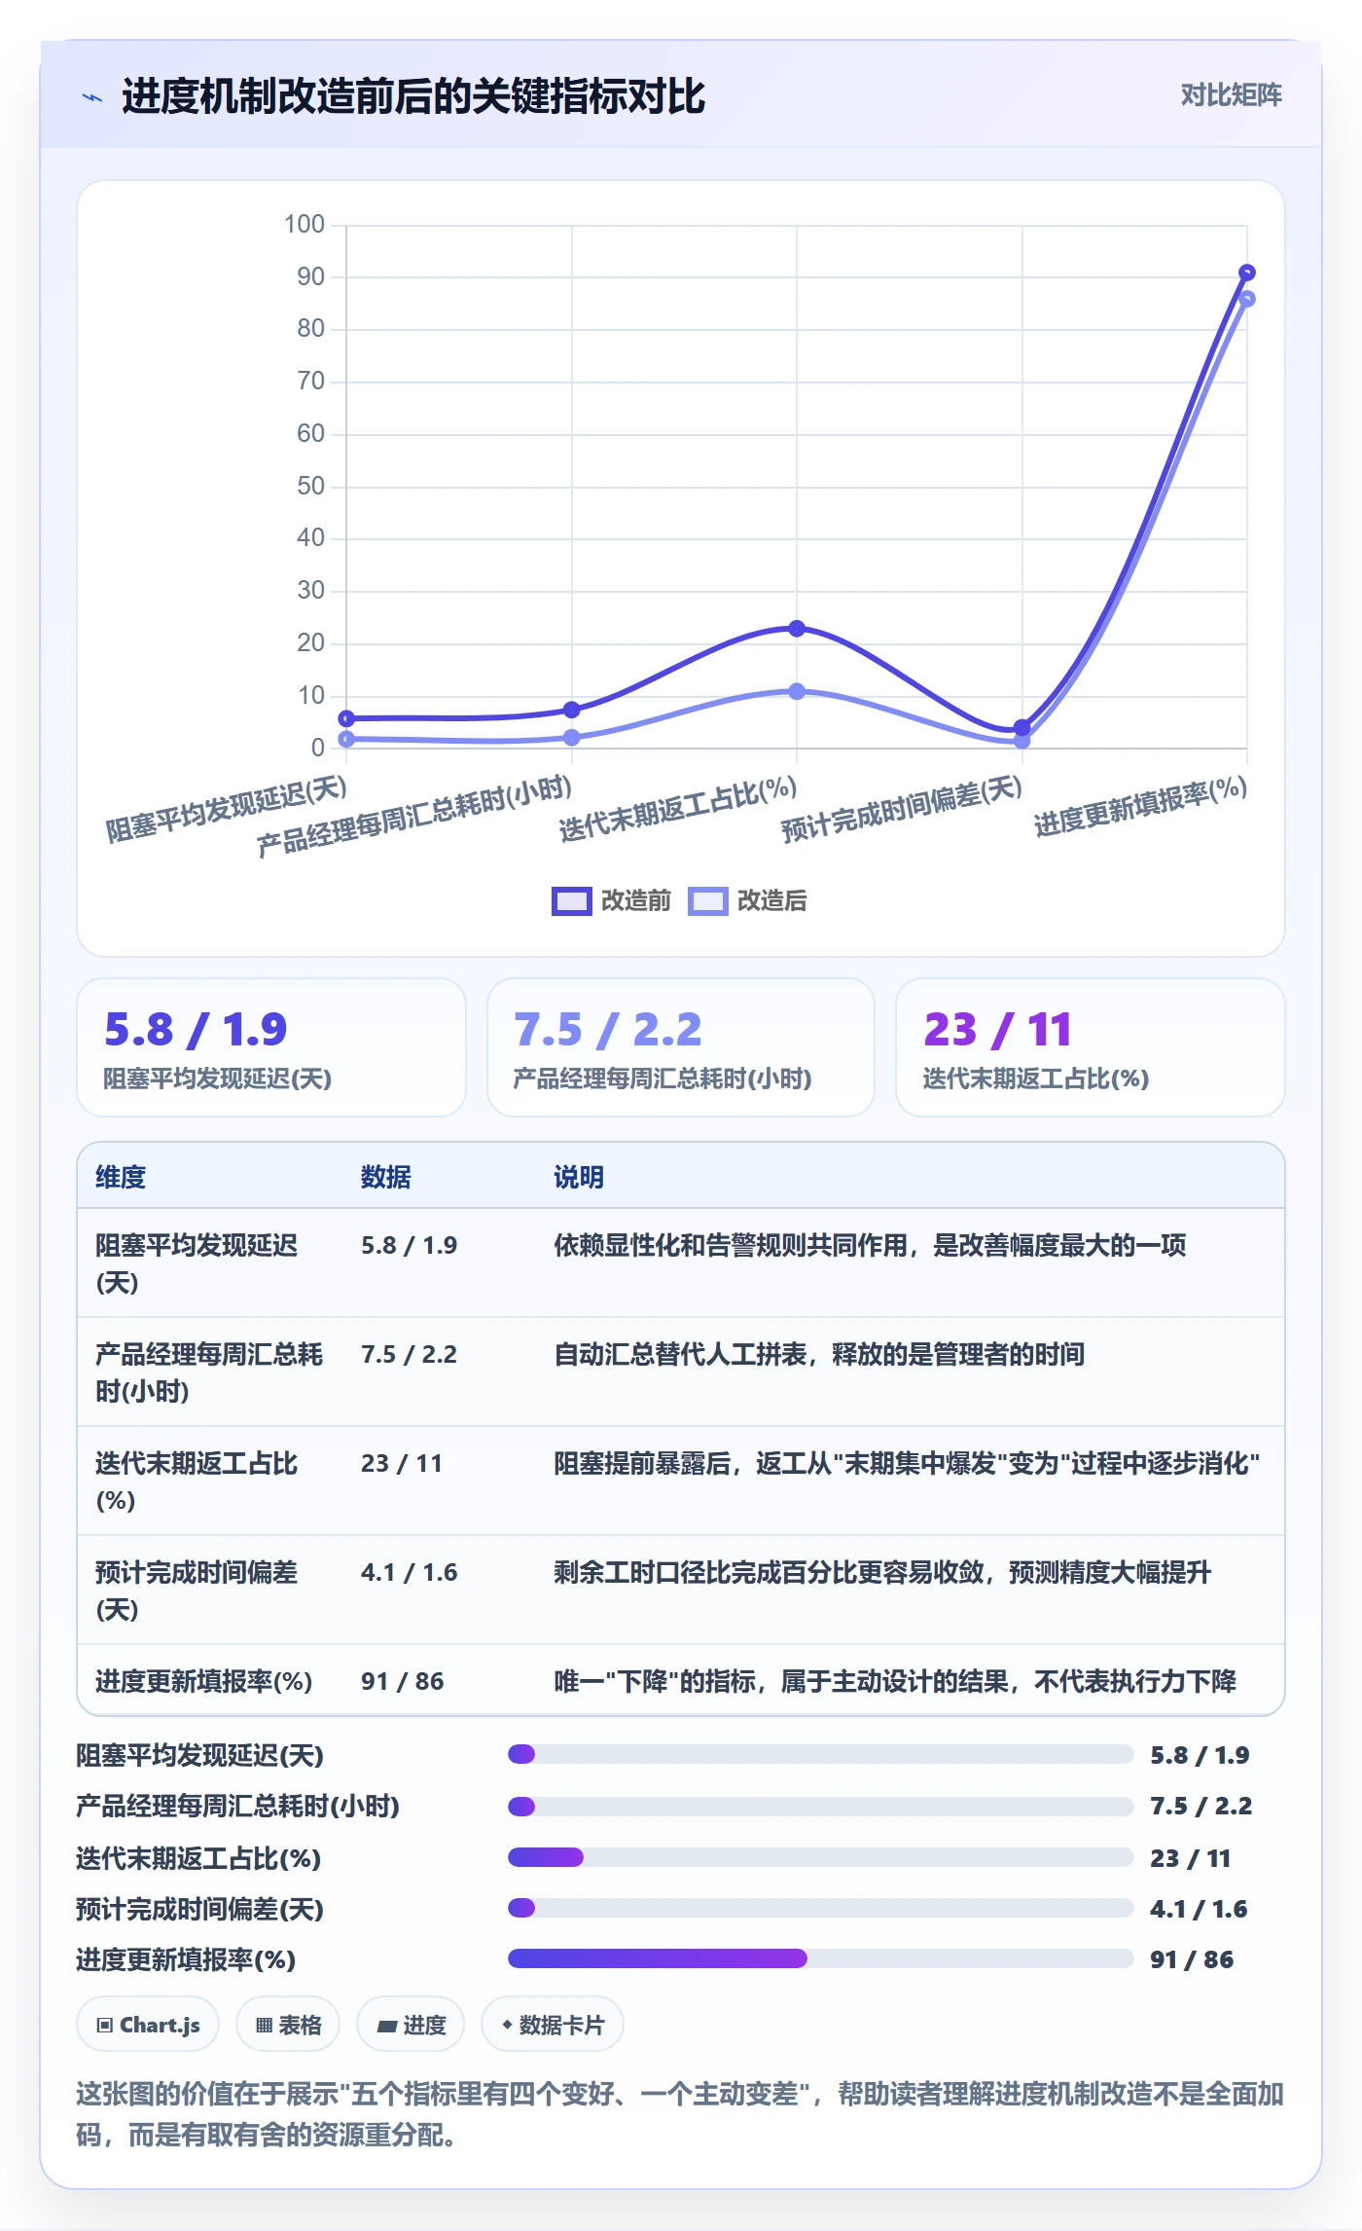Select table cell 23 / 11
1362x2231 pixels.
point(402,1463)
